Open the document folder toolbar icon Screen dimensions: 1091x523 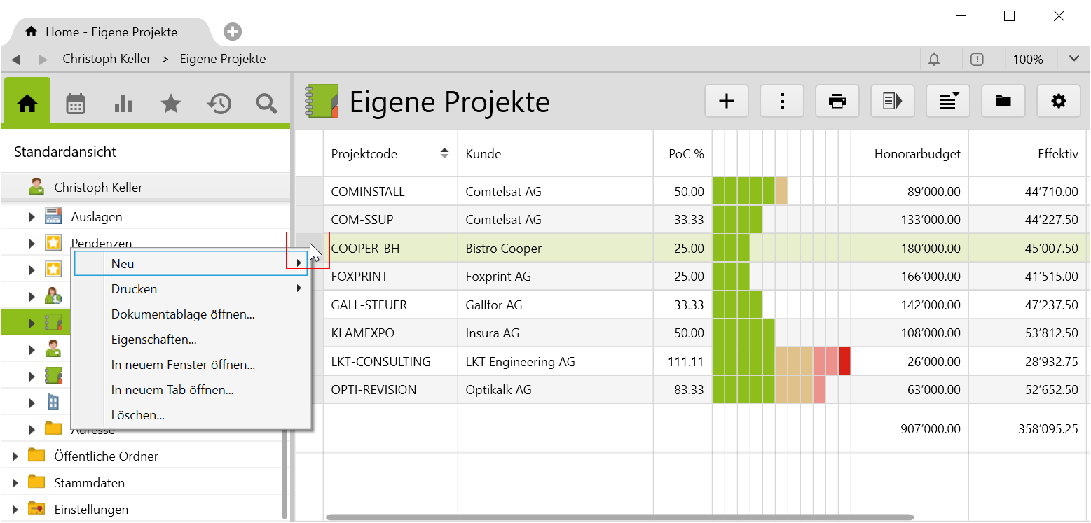point(1003,102)
